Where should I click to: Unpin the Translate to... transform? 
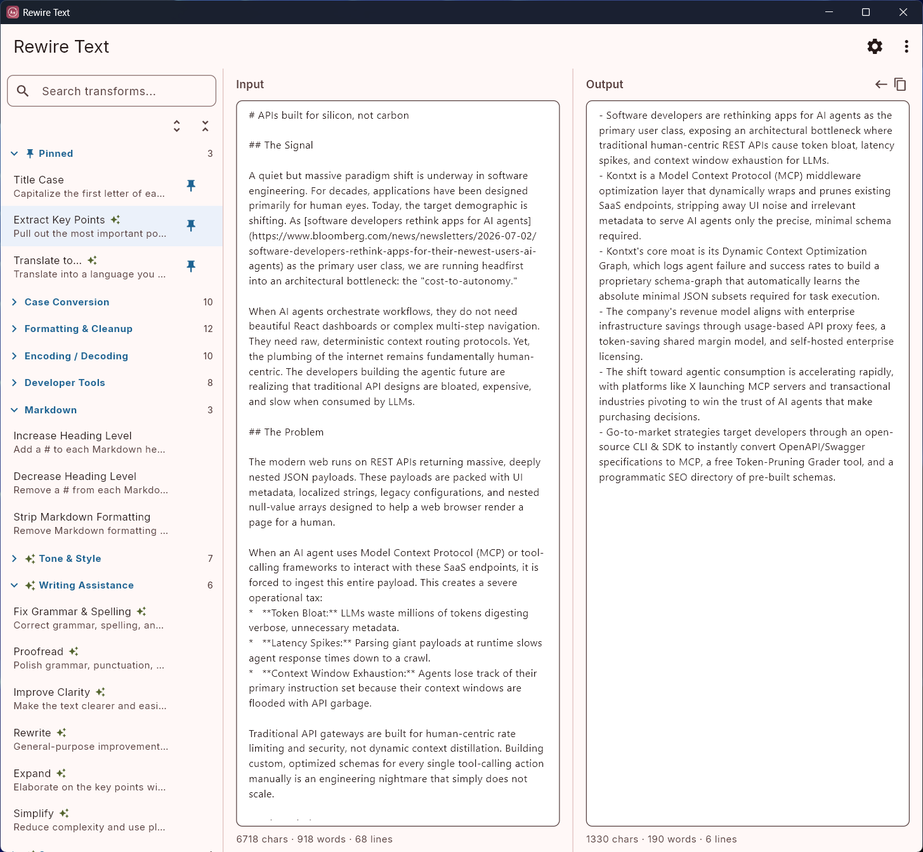pos(191,266)
